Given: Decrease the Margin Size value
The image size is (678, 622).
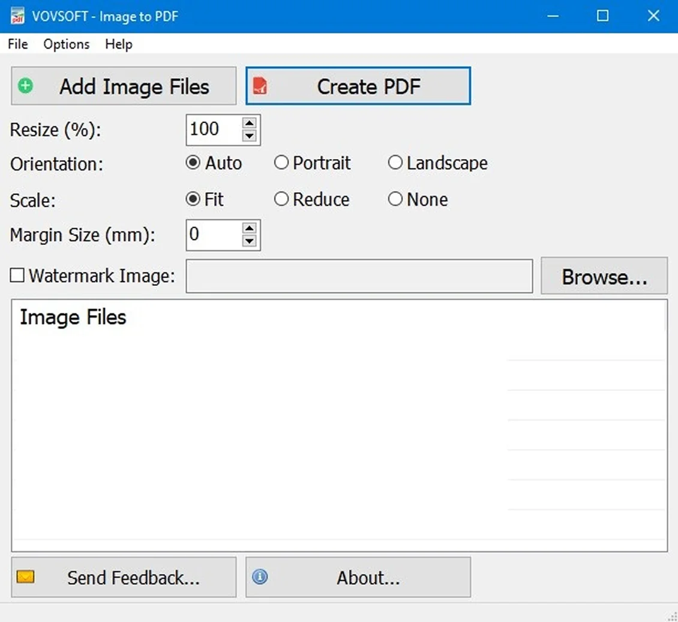Looking at the screenshot, I should click(x=249, y=241).
